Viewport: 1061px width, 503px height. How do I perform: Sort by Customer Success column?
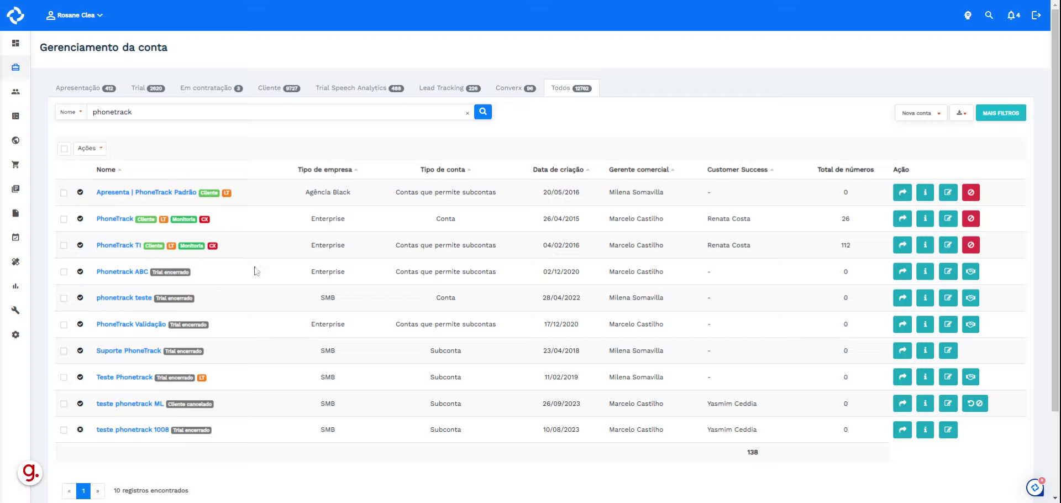(x=740, y=170)
